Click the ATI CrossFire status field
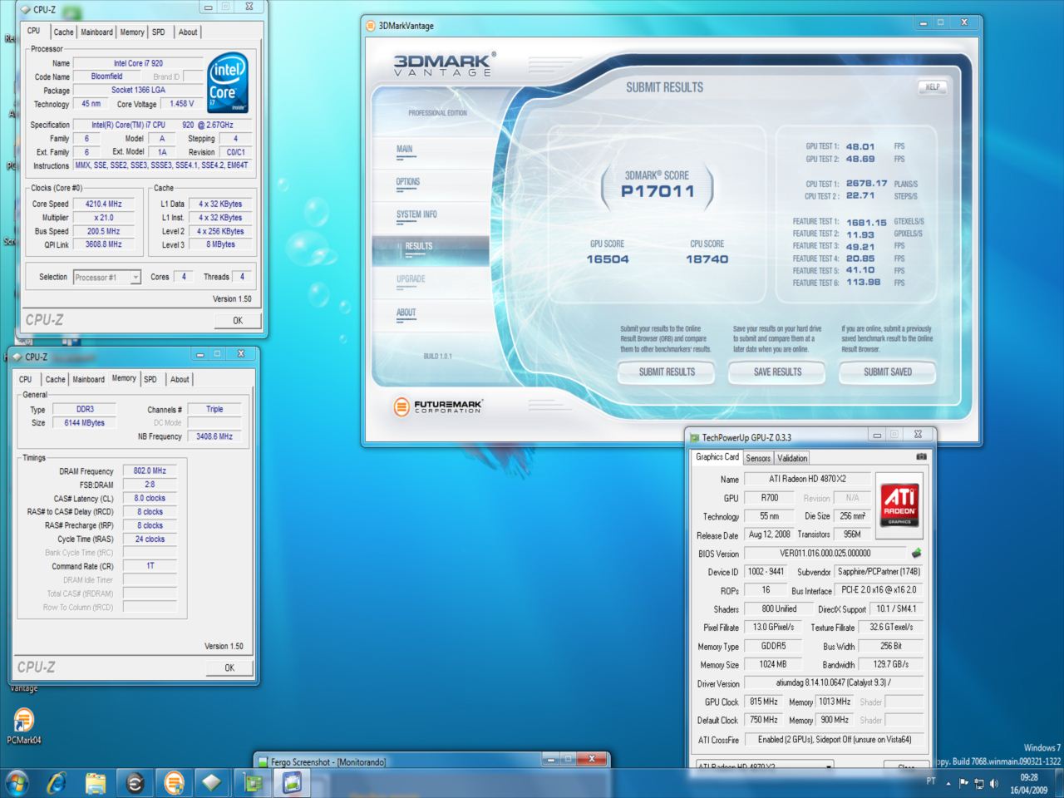 point(834,740)
